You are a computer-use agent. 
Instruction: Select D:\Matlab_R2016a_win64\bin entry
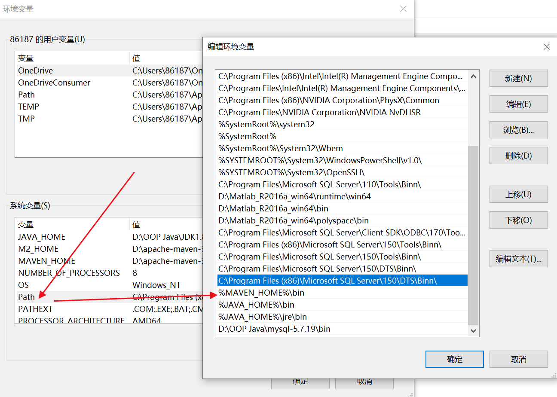pyautogui.click(x=342, y=208)
